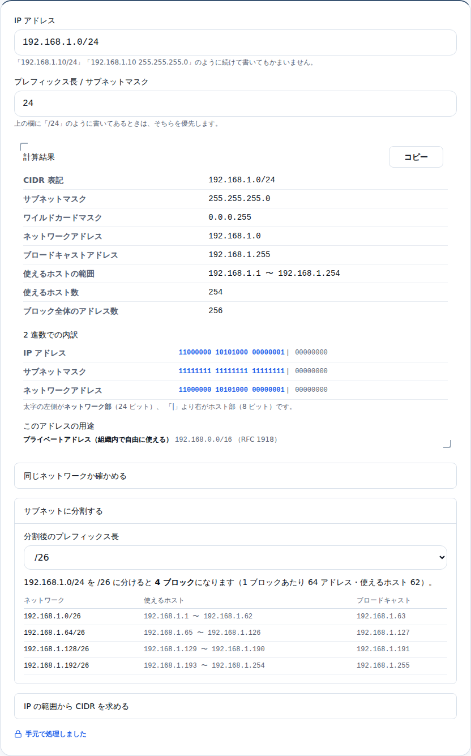This screenshot has height=756, width=471.
Task: Click host range 192.168.1.193 〜 192.168.1.254 in subnet table
Action: tap(204, 666)
